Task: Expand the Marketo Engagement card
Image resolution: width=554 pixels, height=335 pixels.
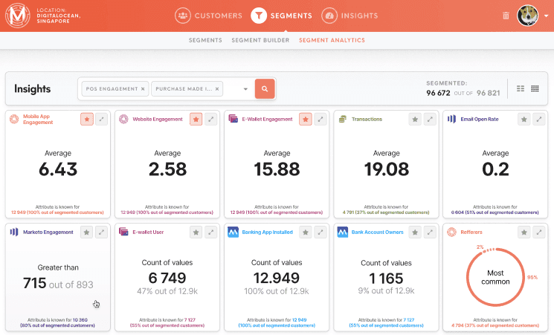Action: coord(102,232)
